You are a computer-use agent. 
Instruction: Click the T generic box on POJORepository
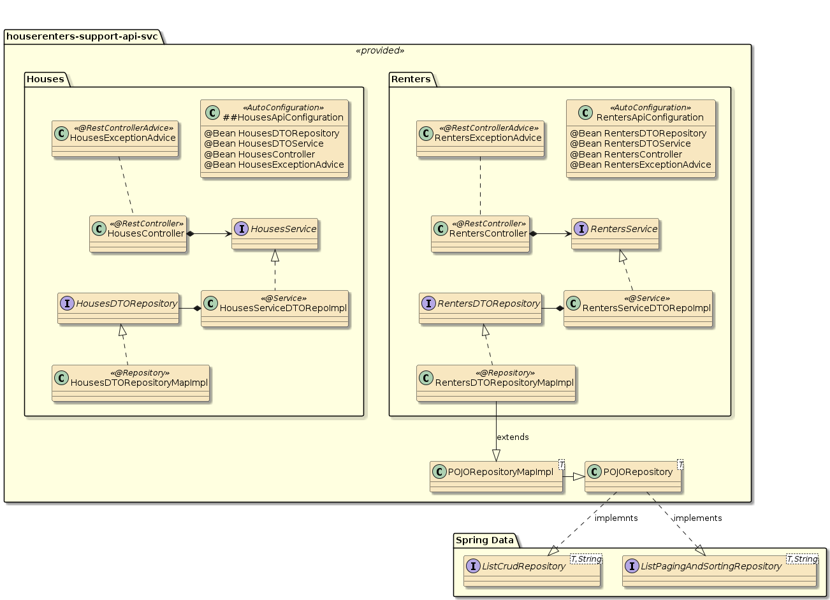click(x=680, y=465)
